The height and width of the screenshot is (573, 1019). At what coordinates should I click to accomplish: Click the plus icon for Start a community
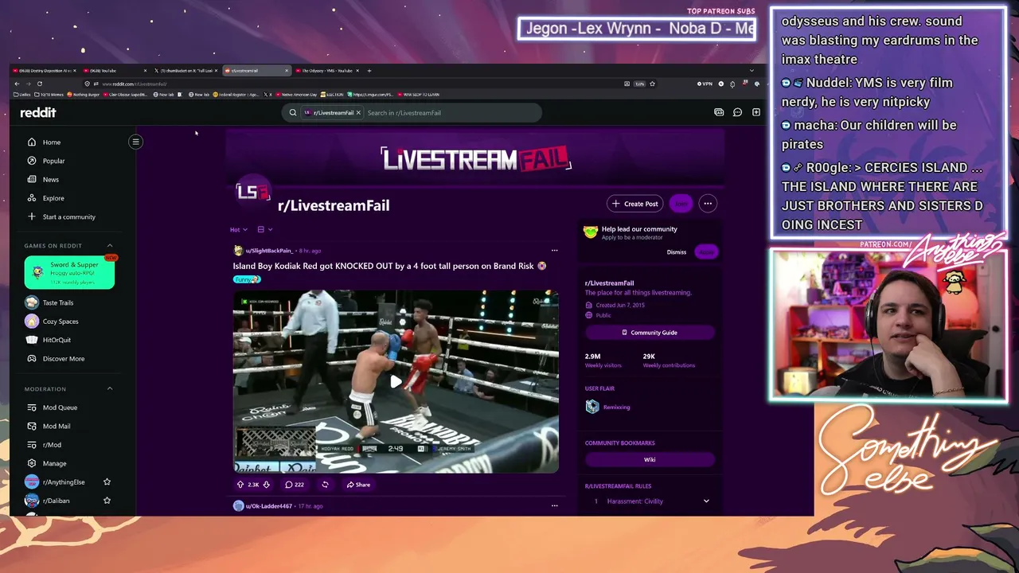click(x=32, y=216)
